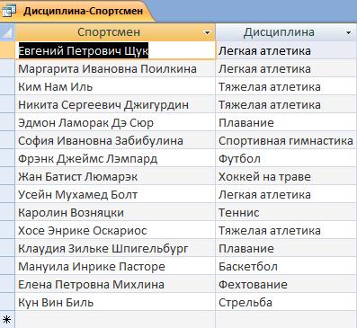Click the Спортивная гимнастика cell
This screenshot has width=357, height=328.
[x=286, y=140]
